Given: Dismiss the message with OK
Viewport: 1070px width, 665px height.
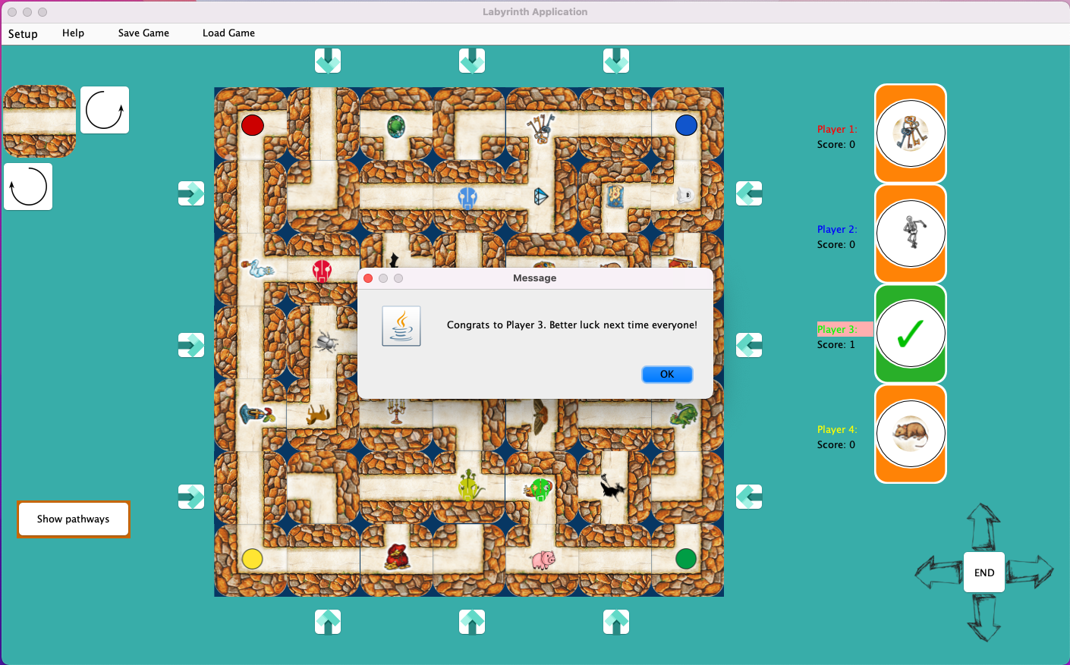Looking at the screenshot, I should coord(667,374).
